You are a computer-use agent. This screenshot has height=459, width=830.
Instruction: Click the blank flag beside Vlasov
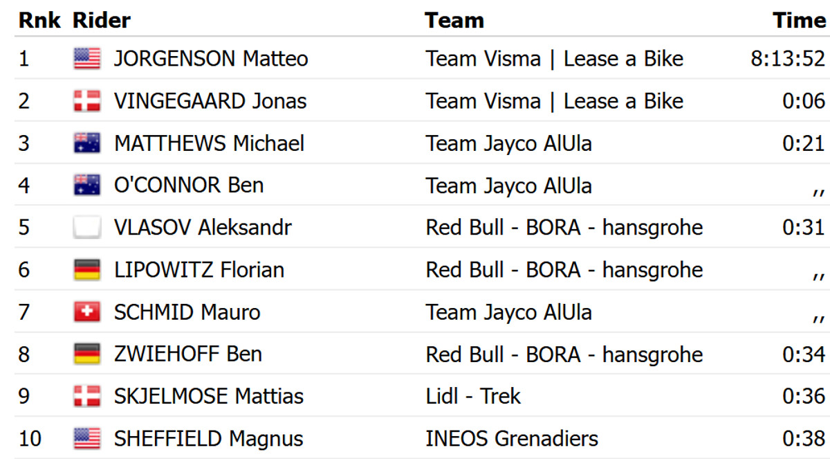(87, 228)
